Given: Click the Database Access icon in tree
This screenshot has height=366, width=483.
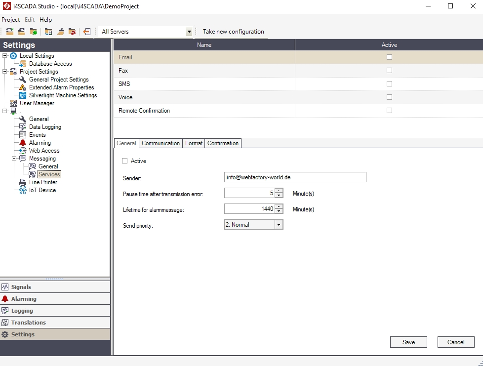Looking at the screenshot, I should point(23,64).
